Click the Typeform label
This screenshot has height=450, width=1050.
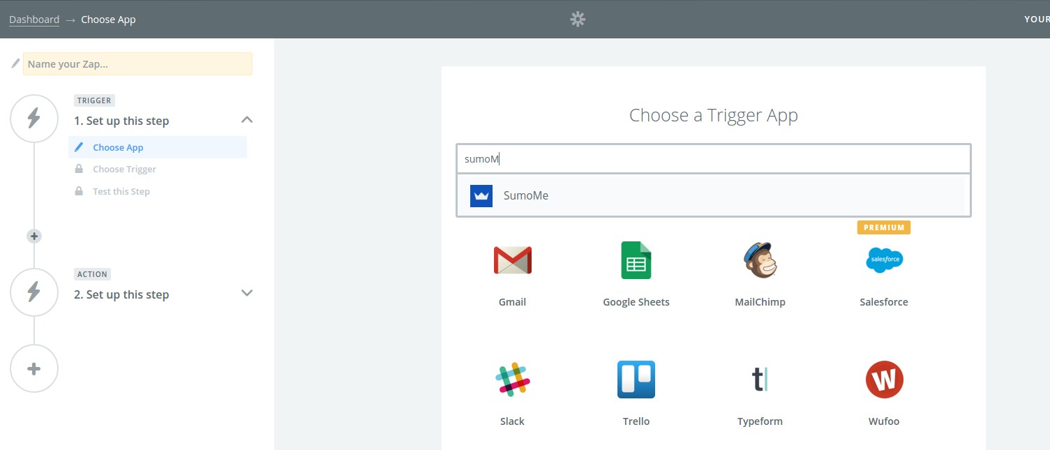coord(760,421)
